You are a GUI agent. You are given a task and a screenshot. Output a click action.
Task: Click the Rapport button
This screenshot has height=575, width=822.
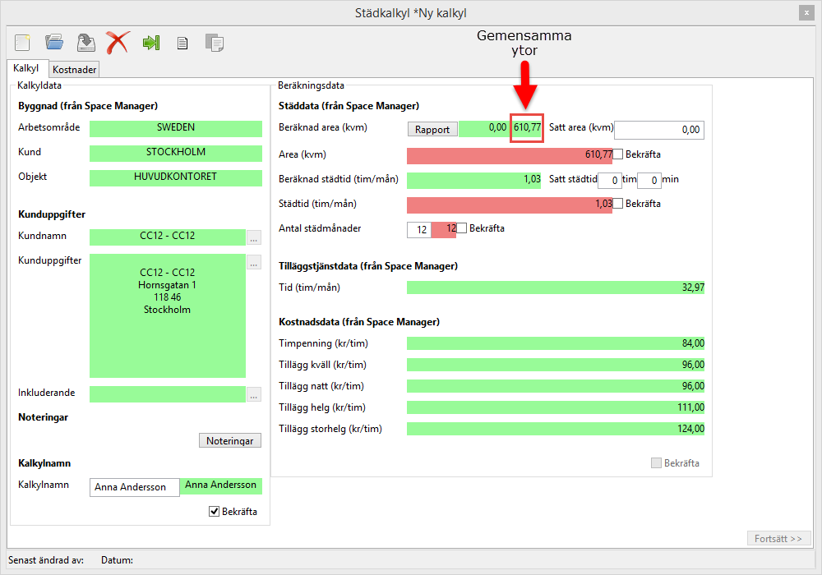point(432,129)
